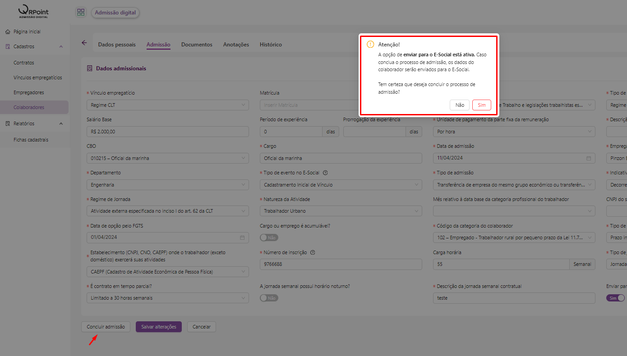Expand the Departamento dropdown
The height and width of the screenshot is (356, 627).
(x=167, y=185)
